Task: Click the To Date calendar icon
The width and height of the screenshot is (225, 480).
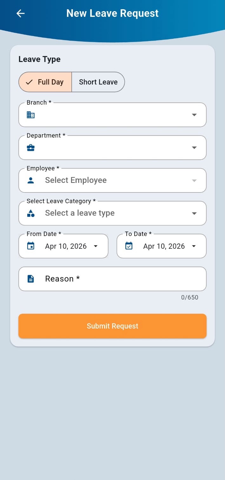Action: 129,246
